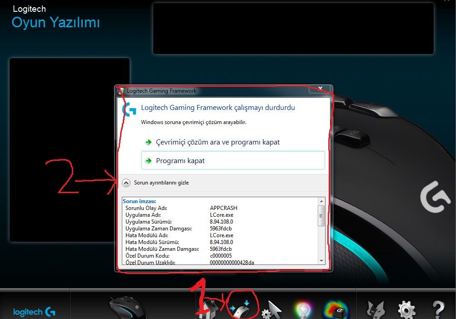Click the details scrollbar up arrow

[x=321, y=201]
